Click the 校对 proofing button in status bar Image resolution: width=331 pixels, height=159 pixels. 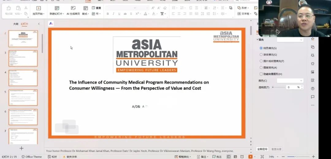(52, 157)
